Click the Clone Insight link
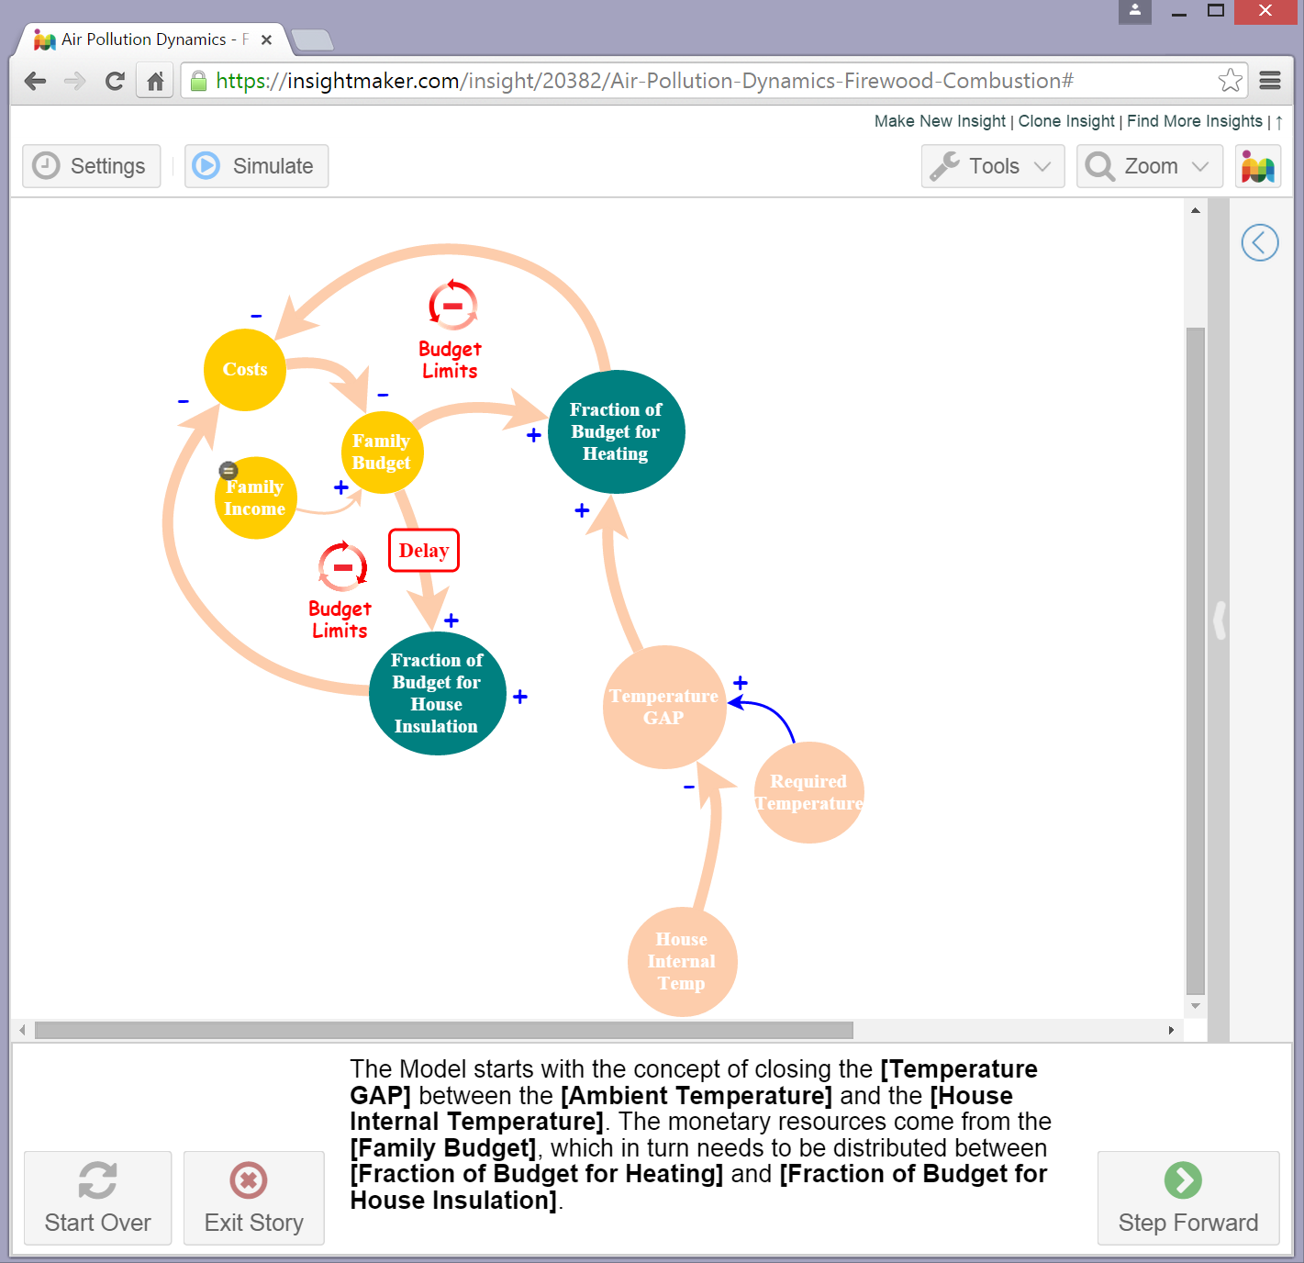 (1065, 121)
